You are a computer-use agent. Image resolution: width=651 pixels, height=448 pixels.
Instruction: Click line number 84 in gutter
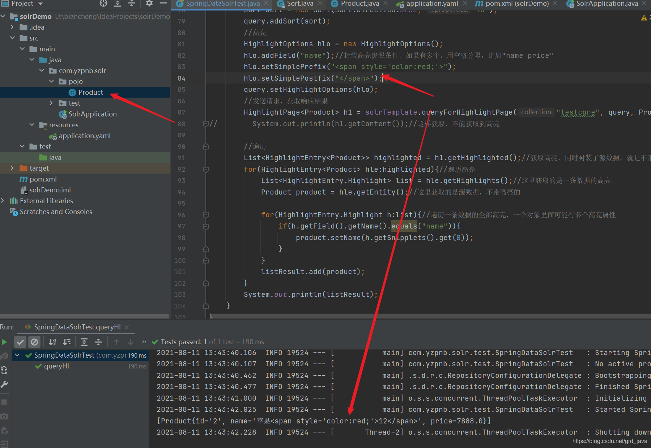click(x=181, y=78)
